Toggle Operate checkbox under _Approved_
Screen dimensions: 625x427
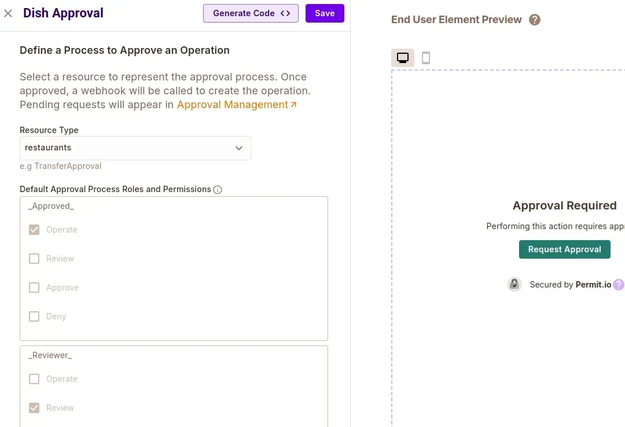coord(34,230)
